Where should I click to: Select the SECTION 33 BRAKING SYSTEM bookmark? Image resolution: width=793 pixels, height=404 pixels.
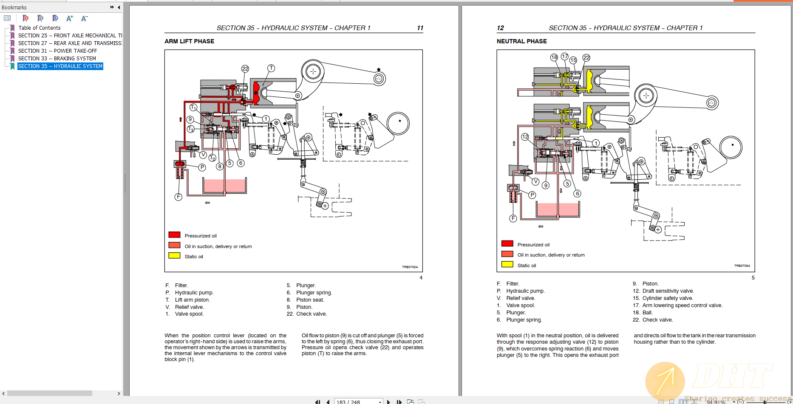[x=57, y=58]
